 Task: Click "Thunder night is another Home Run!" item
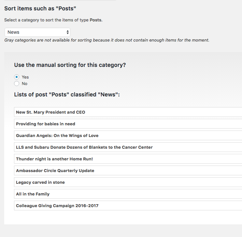pyautogui.click(x=54, y=159)
